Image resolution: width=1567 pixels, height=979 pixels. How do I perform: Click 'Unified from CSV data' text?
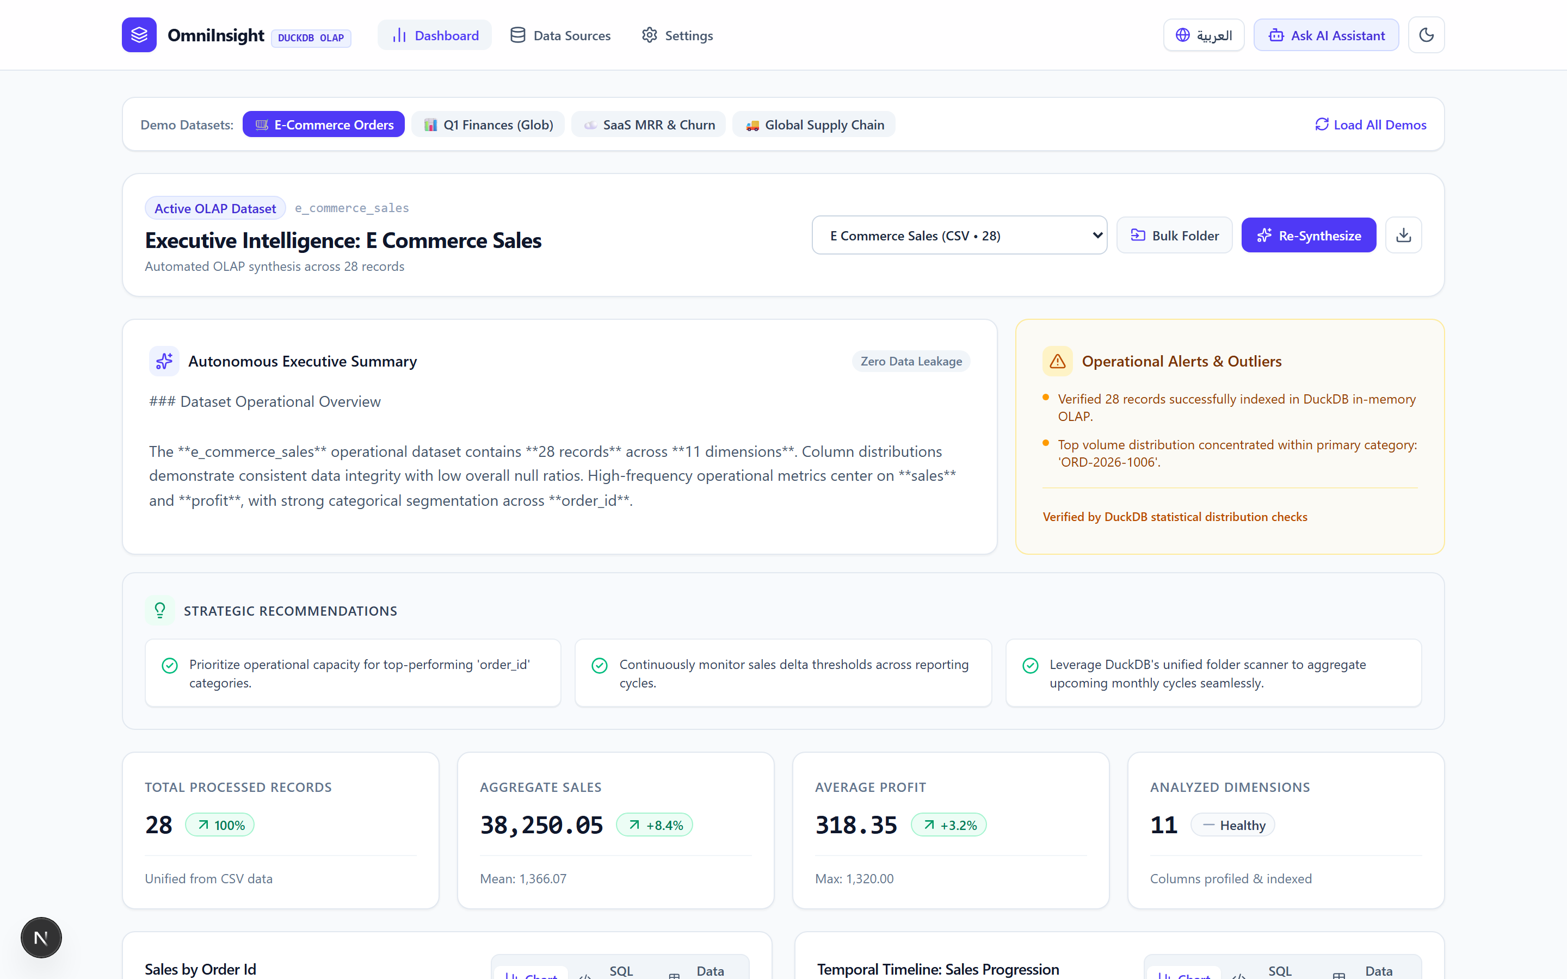click(x=208, y=878)
